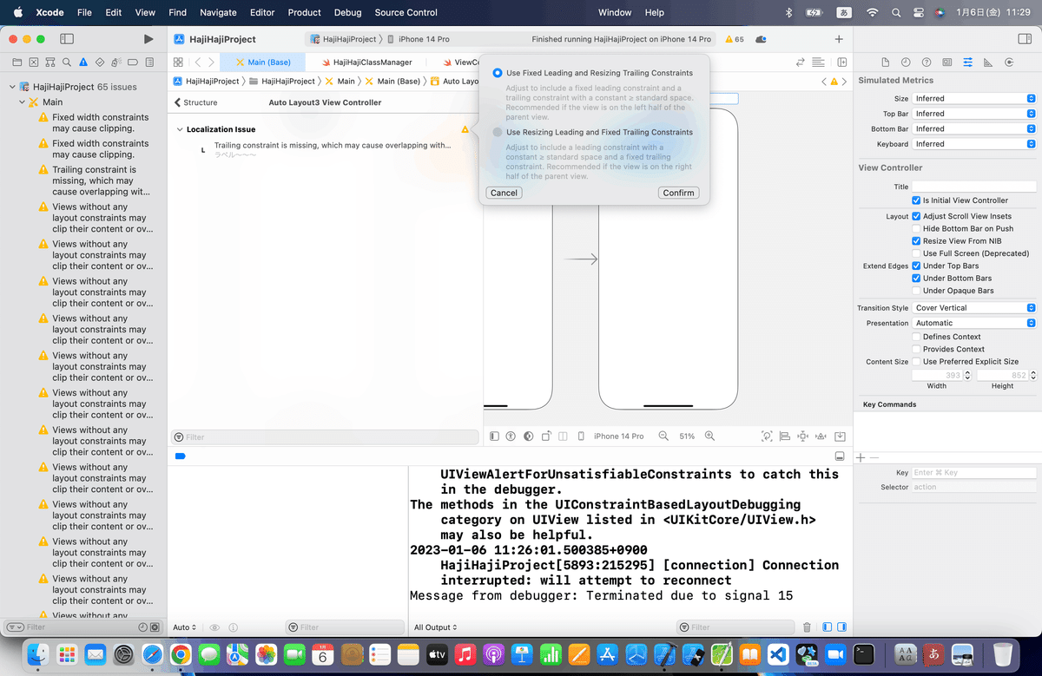Toggle the document outline in the canvas bar
The width and height of the screenshot is (1042, 676).
pyautogui.click(x=494, y=436)
